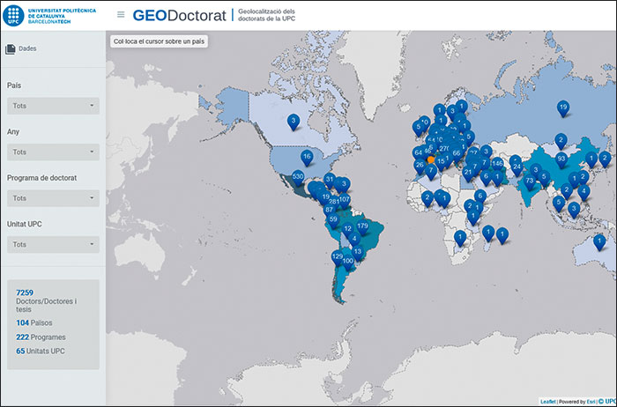Click the Dades menu label

pyautogui.click(x=27, y=49)
